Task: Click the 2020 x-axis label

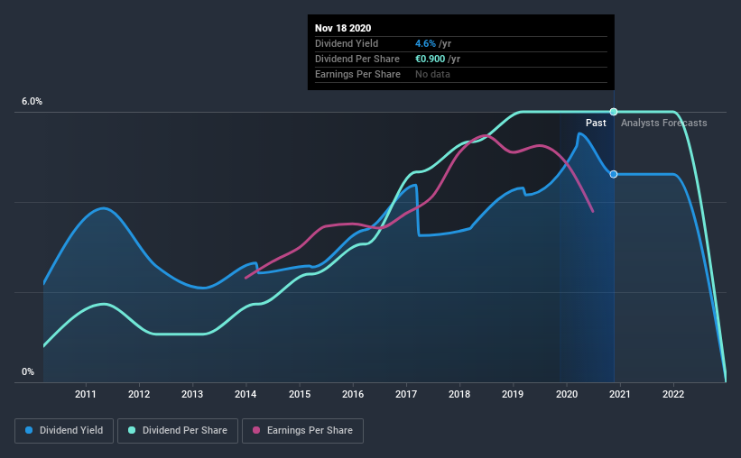Action: 567,394
